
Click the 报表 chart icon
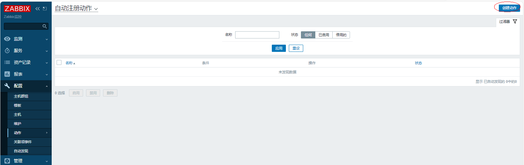point(7,74)
